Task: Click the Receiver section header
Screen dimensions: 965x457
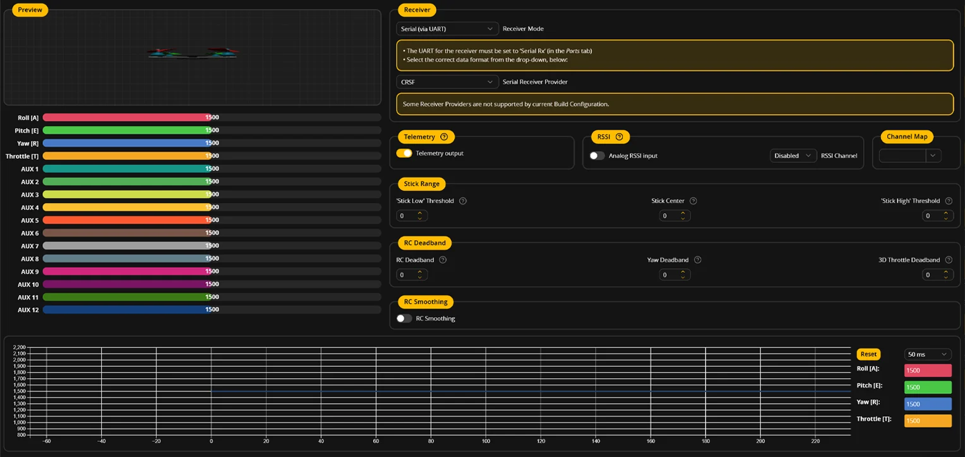Action: pyautogui.click(x=417, y=9)
